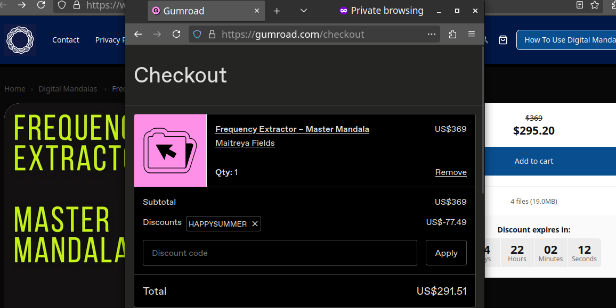Screen dimensions: 616x308
Task: Open the hamburger application menu in Gumroad window
Action: click(x=472, y=34)
